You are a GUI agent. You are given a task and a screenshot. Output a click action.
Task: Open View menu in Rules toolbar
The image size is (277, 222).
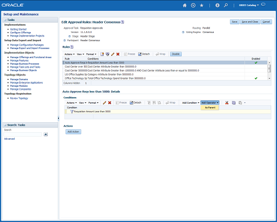(x=81, y=54)
